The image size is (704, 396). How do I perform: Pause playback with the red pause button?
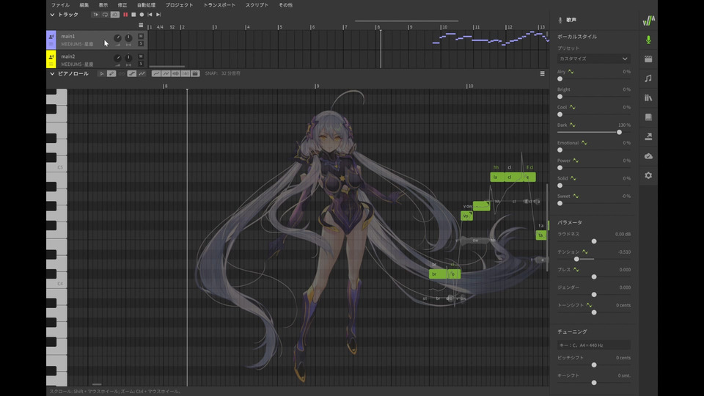(125, 15)
